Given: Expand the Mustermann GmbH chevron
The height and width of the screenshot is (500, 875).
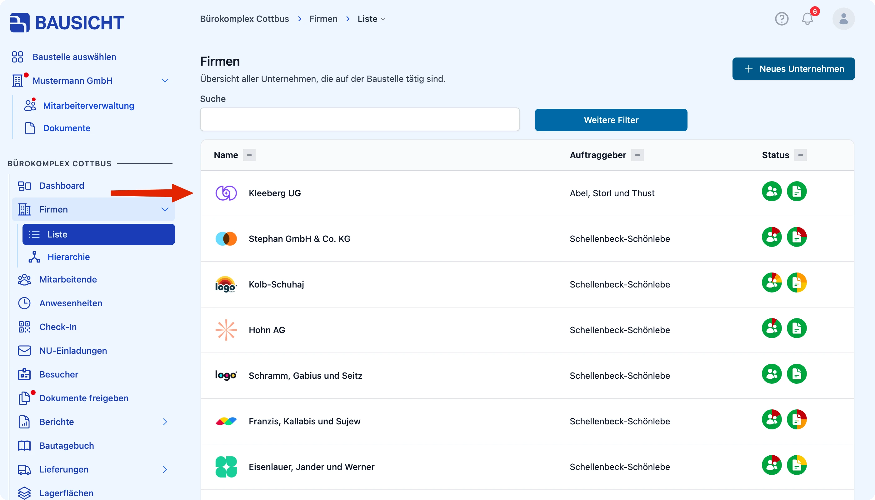Looking at the screenshot, I should pos(165,81).
